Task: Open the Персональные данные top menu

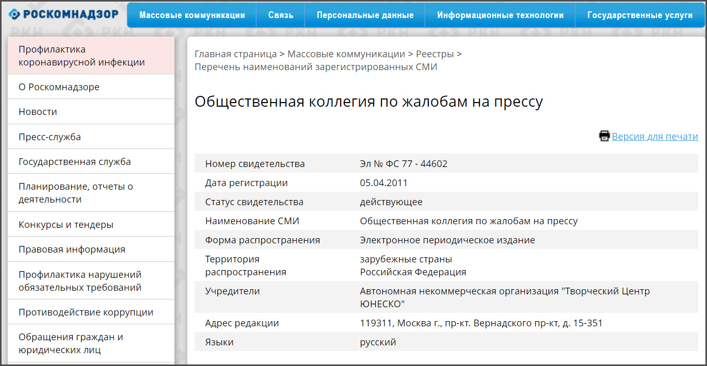Action: click(x=365, y=15)
